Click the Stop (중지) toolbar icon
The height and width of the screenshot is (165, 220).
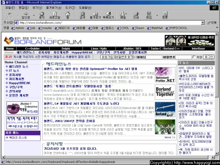tap(42, 15)
